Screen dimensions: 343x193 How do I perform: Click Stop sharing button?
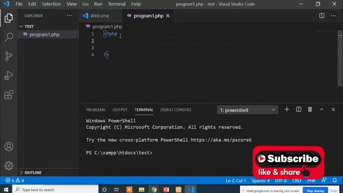[315, 191]
